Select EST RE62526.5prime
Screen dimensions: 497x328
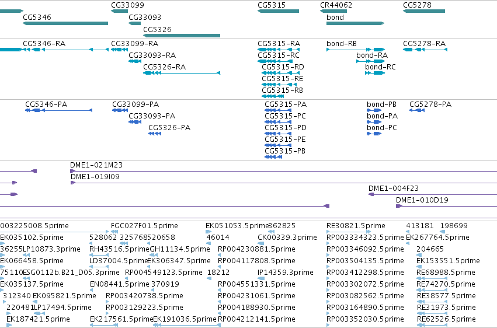446,319
